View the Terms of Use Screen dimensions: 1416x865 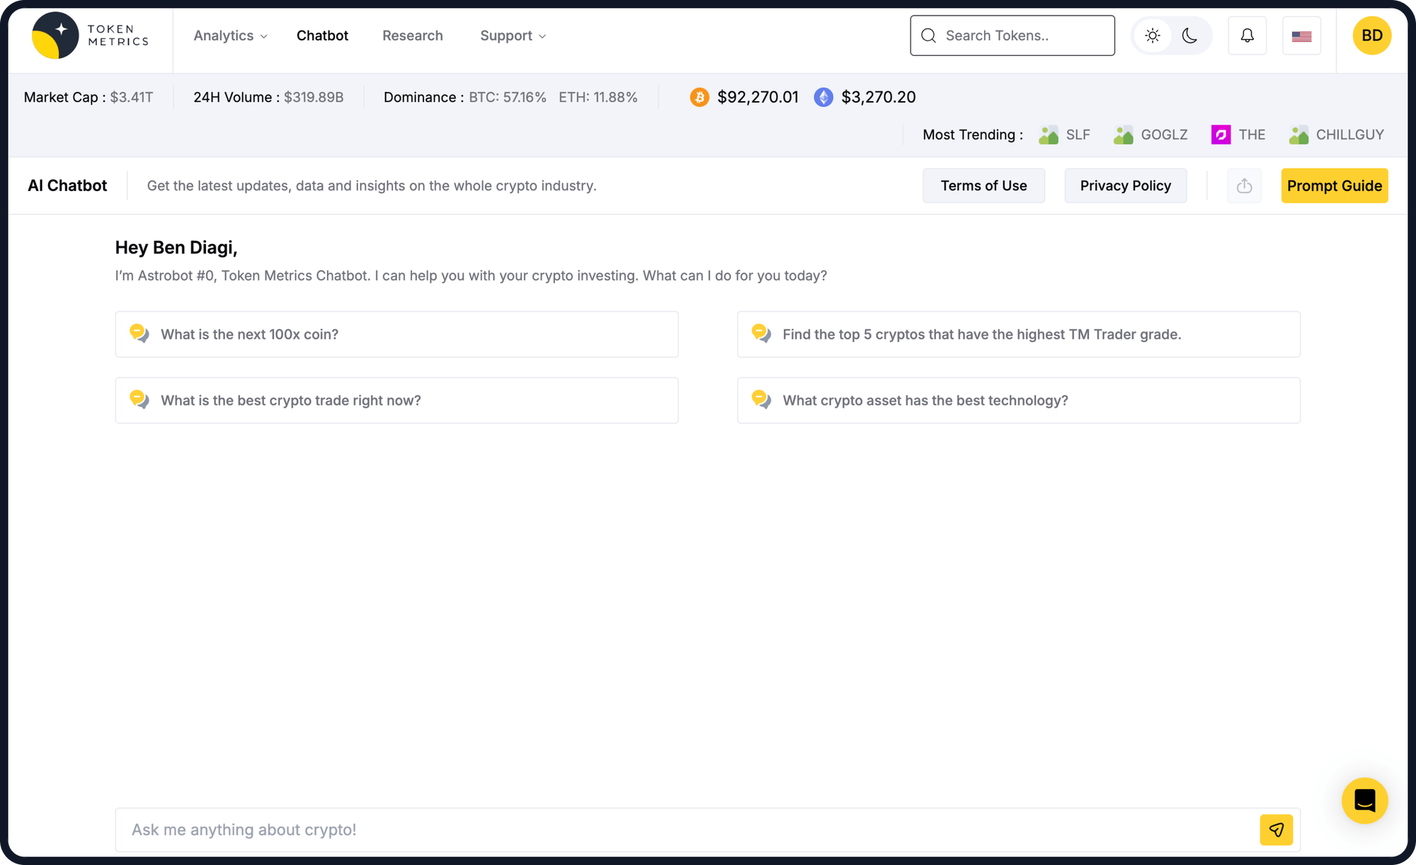point(983,185)
